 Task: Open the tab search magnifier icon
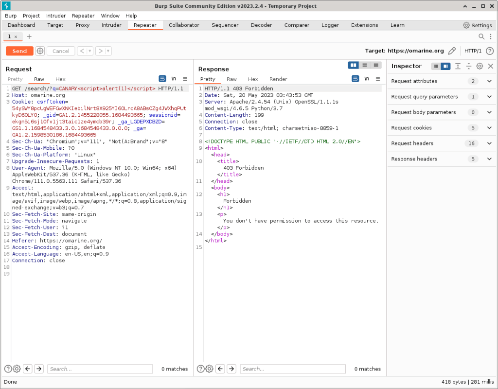coord(481,36)
